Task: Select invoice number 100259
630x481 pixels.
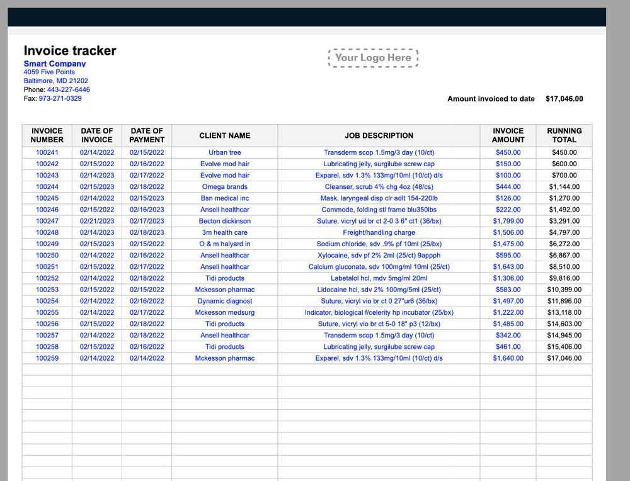Action: [47, 358]
